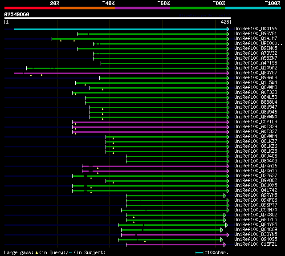View entry UniRef100_Q7XA16
Image resolution: width=285 pixels, height=256 pixels.
(256, 166)
